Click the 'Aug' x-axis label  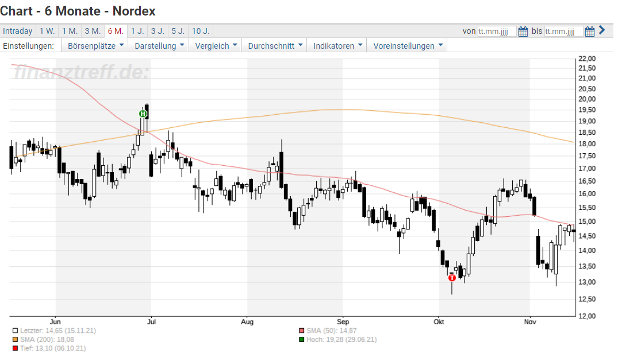coord(247,322)
